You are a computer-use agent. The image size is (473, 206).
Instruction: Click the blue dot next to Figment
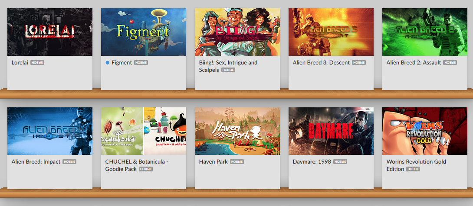pos(107,63)
